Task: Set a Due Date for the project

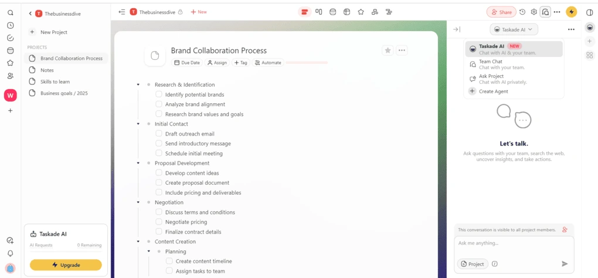Action: coord(187,63)
